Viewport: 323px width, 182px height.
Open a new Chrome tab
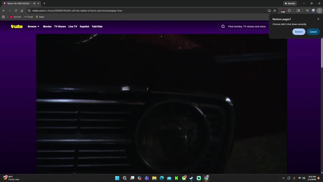[44, 4]
